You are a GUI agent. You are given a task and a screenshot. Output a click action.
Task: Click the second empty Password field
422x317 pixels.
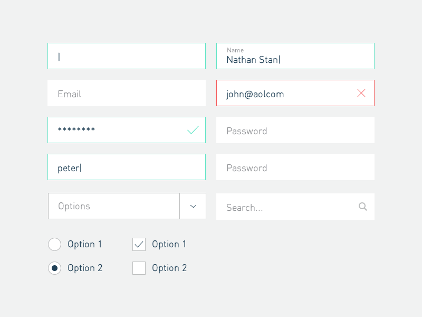pos(295,167)
